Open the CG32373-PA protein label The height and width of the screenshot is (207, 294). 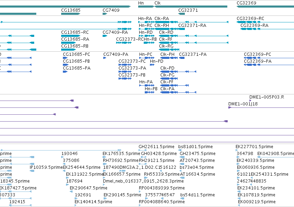coord(132,68)
